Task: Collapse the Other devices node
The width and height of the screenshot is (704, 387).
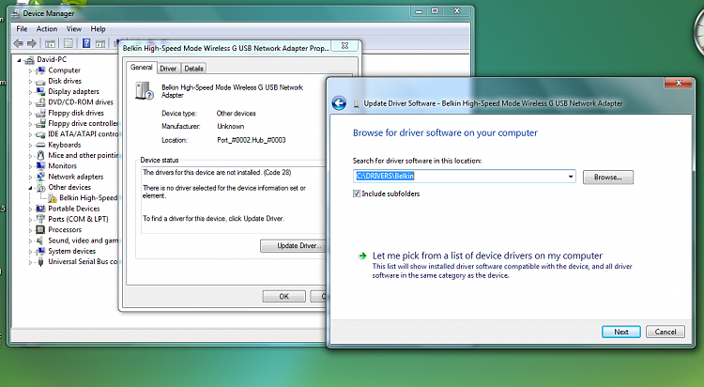Action: point(31,188)
